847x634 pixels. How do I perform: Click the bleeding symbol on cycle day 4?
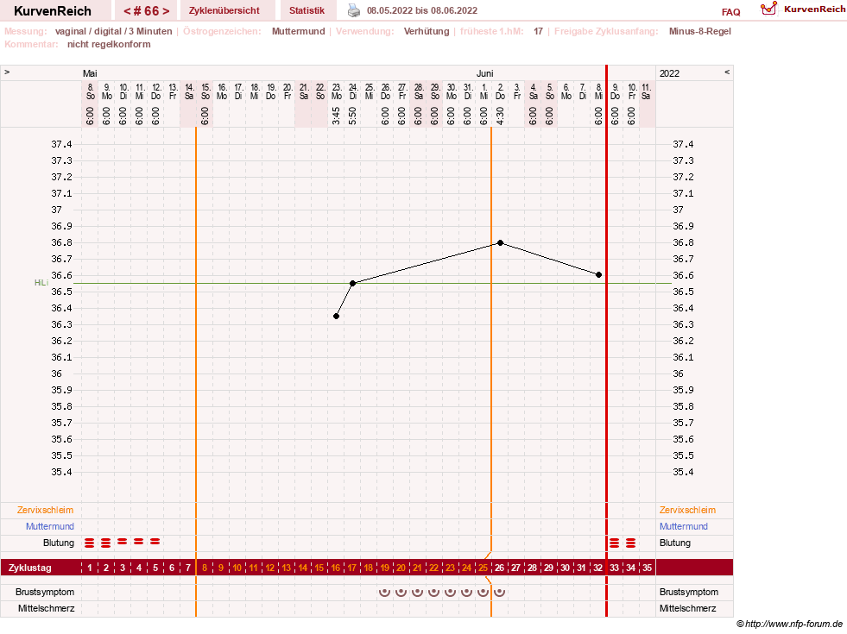click(139, 541)
